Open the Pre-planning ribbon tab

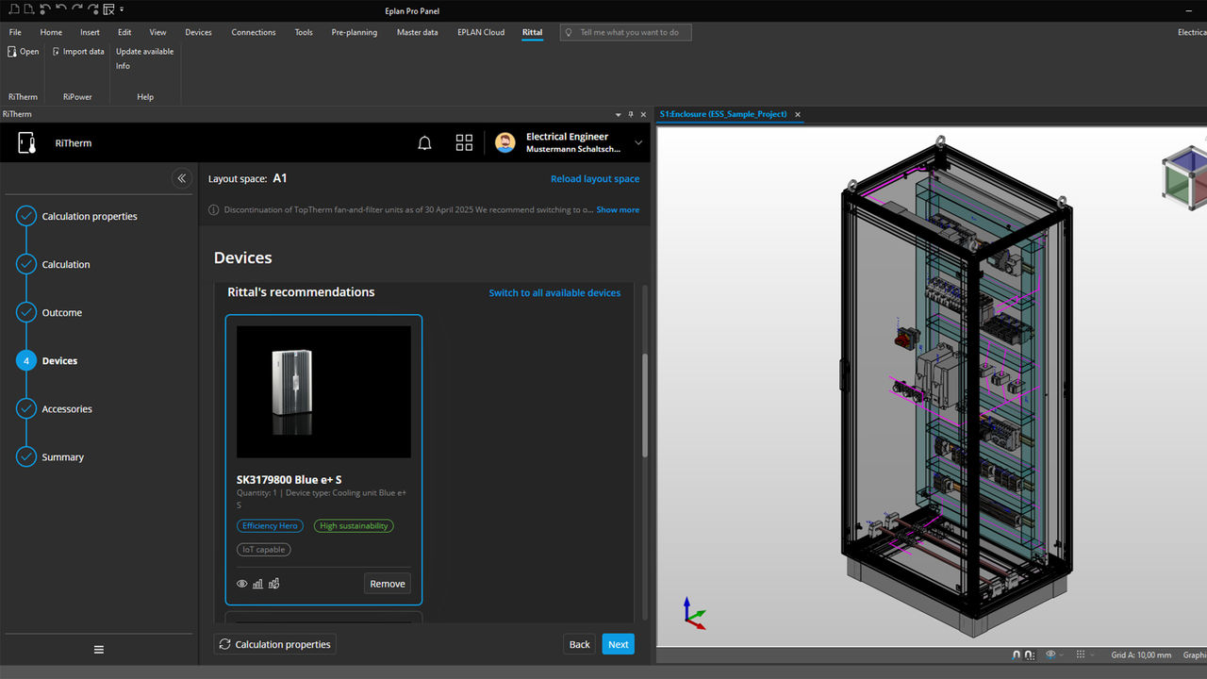click(354, 32)
